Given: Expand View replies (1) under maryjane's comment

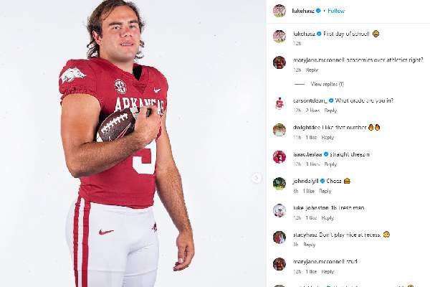Looking at the screenshot, I should pyautogui.click(x=327, y=84).
